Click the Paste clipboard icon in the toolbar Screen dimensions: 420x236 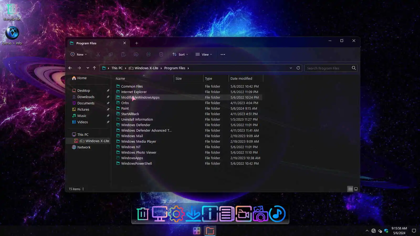123,54
